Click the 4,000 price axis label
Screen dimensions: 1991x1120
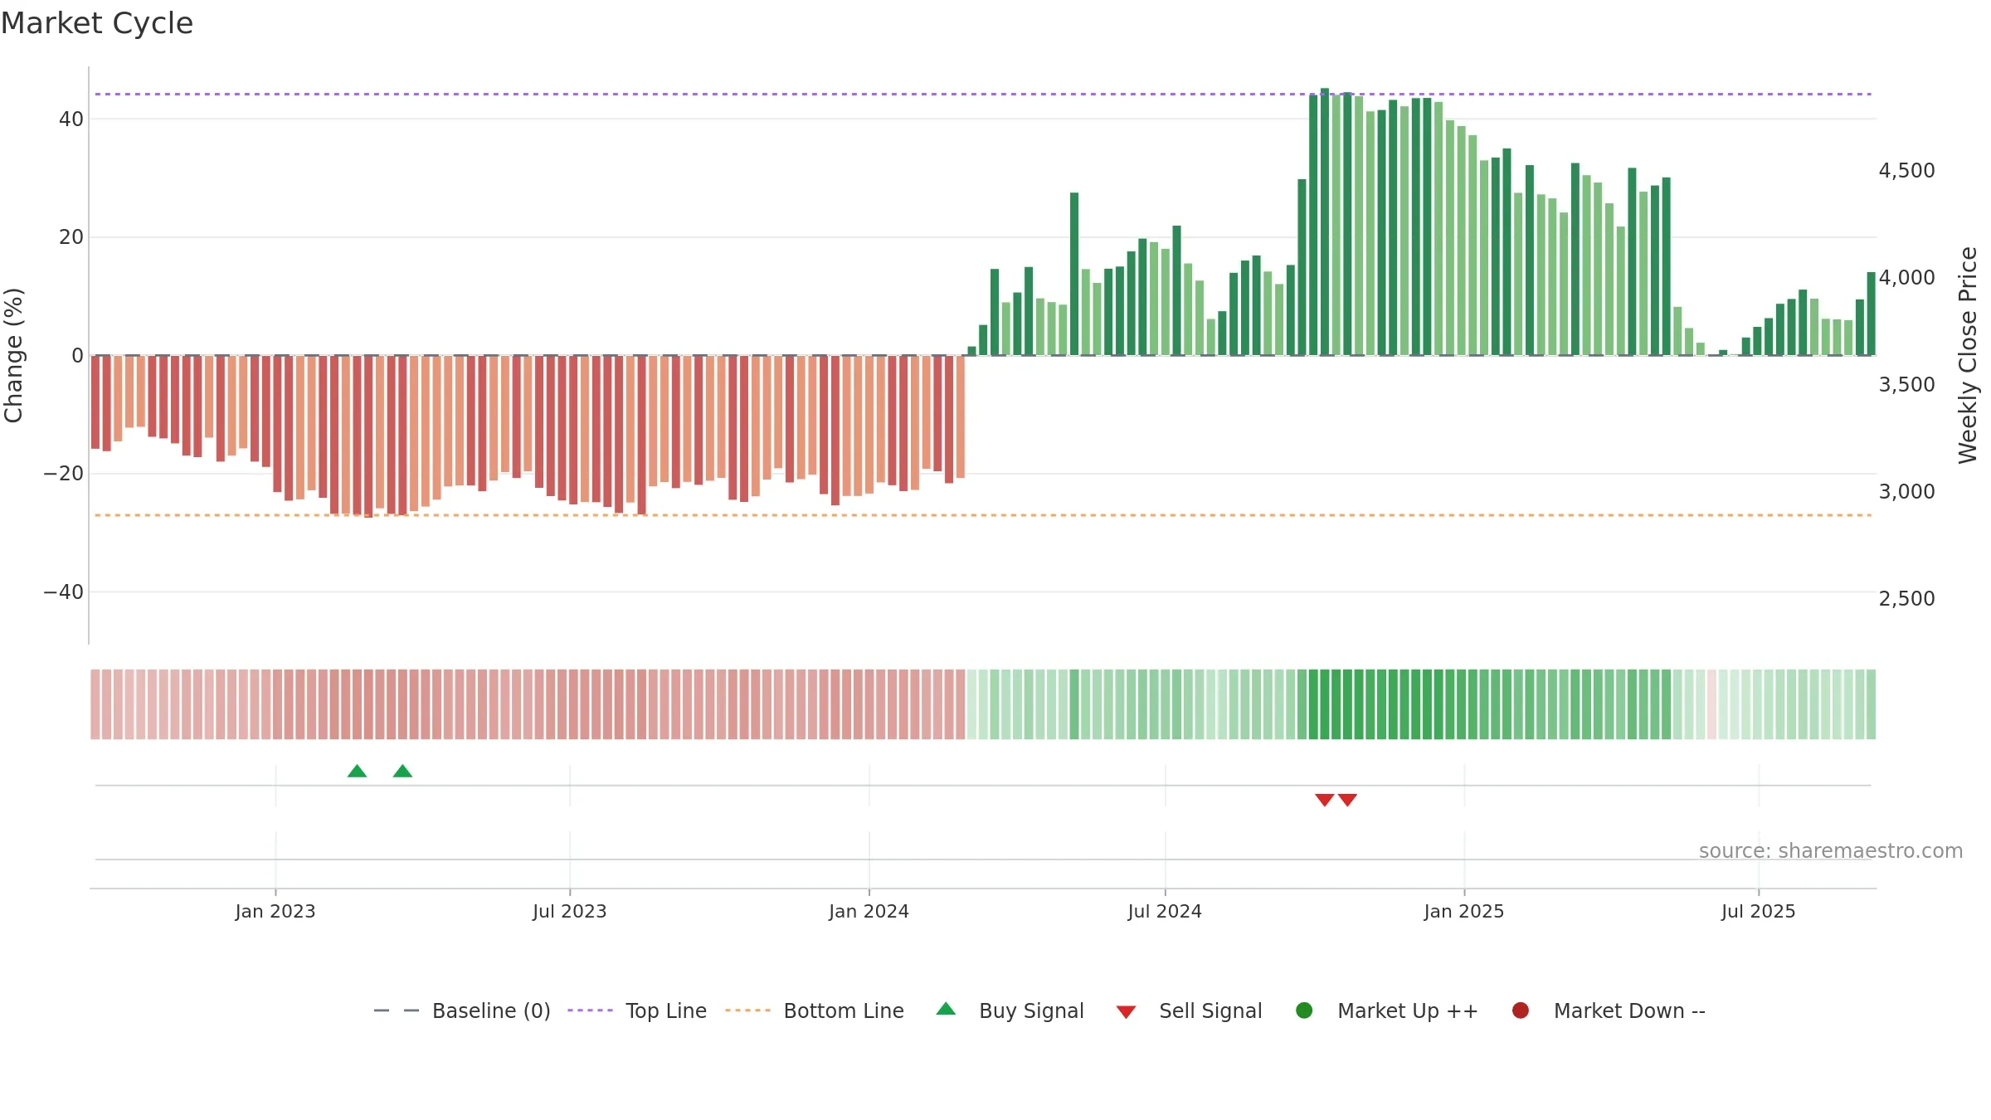click(1906, 278)
